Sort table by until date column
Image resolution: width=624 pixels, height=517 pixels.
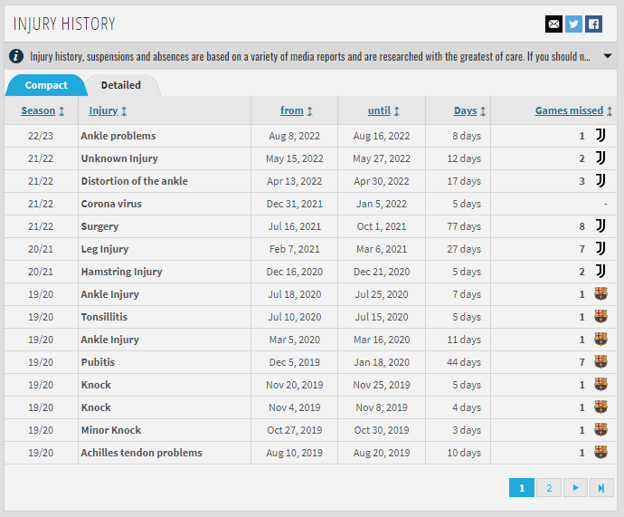click(x=383, y=110)
